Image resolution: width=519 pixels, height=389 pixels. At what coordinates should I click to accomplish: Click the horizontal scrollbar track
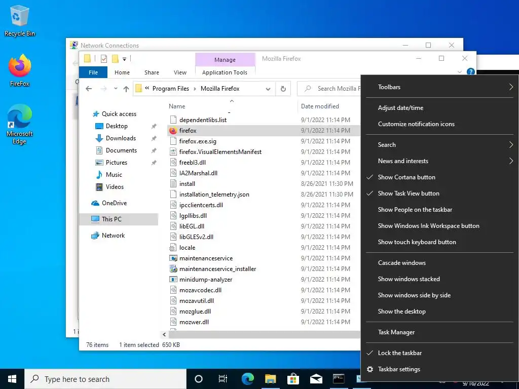tap(264, 335)
